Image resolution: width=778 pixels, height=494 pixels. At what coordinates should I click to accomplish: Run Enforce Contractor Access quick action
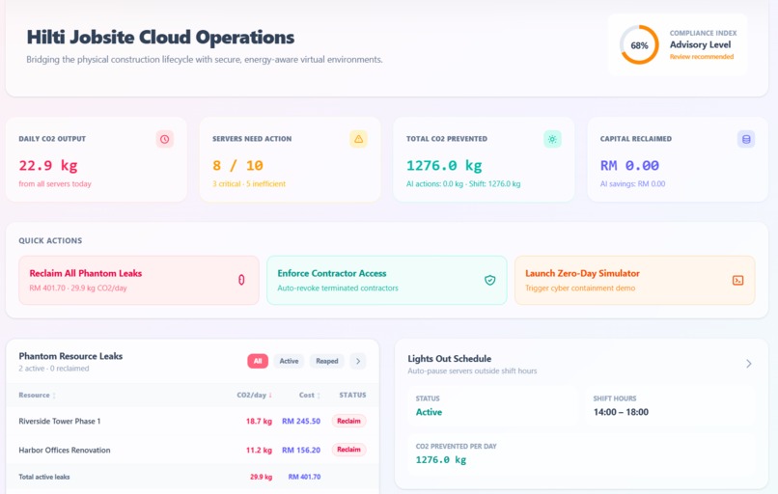point(387,280)
